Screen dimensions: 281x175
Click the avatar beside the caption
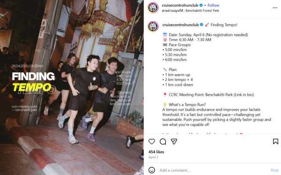coord(153,26)
